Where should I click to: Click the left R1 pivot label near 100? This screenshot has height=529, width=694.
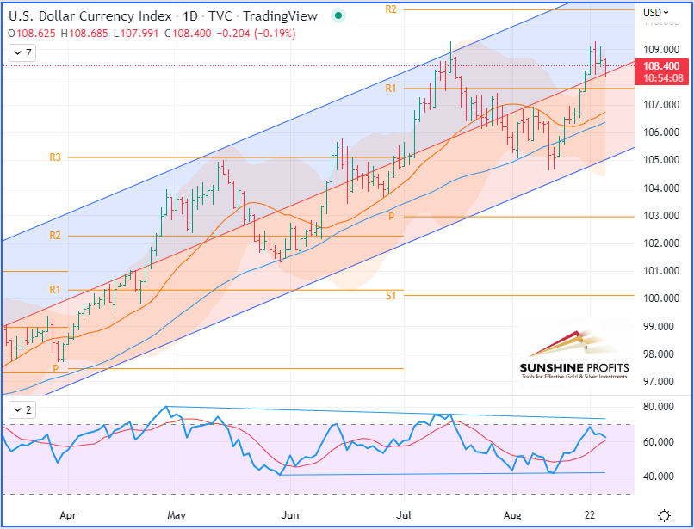55,290
